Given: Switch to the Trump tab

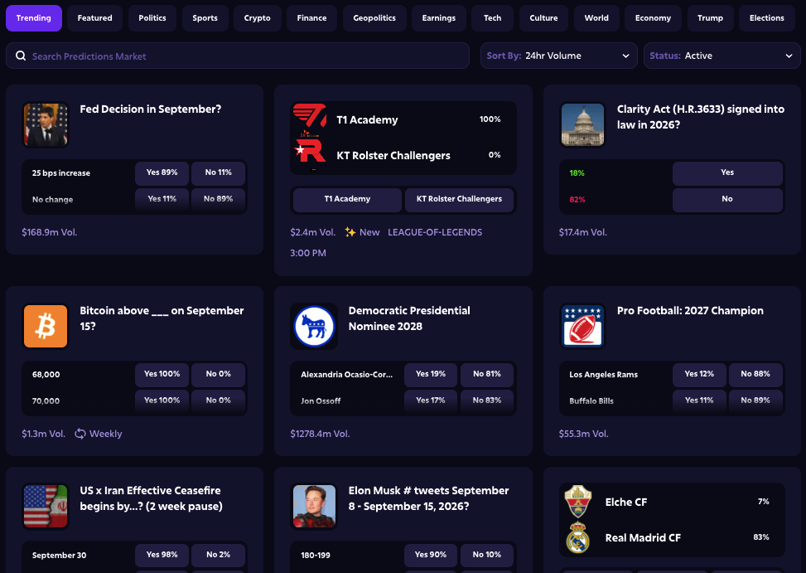Looking at the screenshot, I should (x=711, y=18).
